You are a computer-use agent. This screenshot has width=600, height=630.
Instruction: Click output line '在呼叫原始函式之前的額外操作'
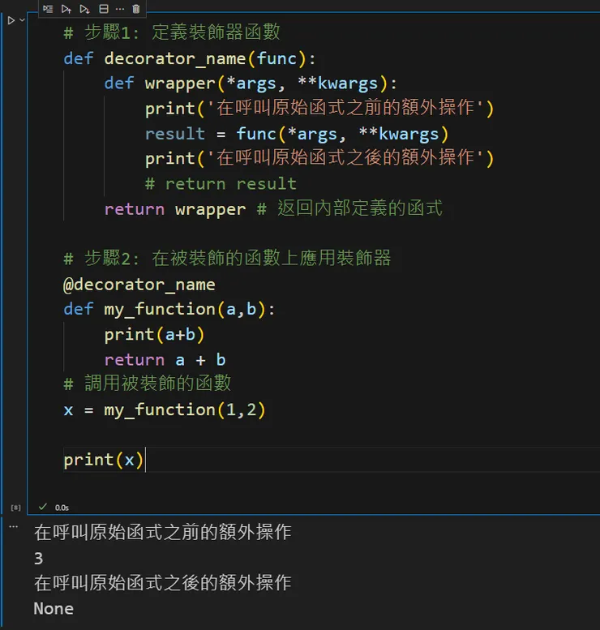point(162,533)
